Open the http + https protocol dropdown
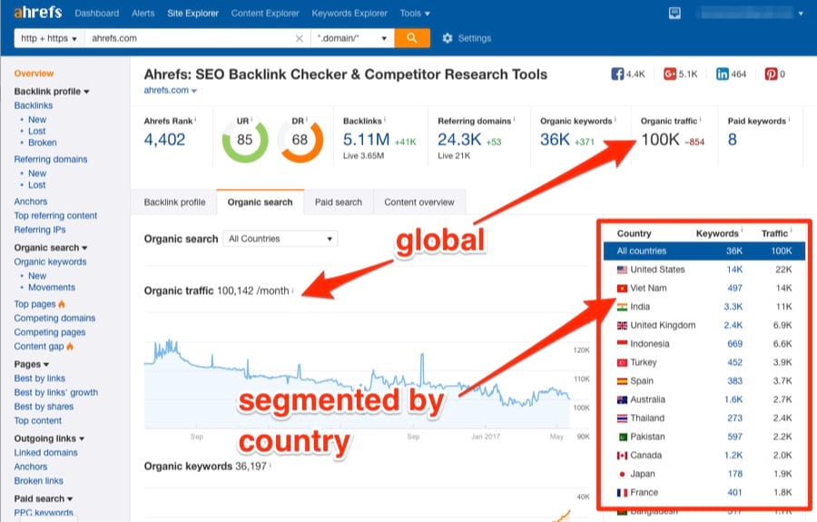 pyautogui.click(x=49, y=38)
